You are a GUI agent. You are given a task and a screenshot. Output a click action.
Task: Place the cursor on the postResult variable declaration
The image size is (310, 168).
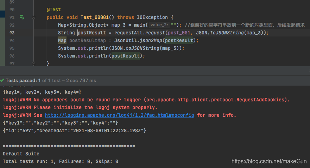[92, 33]
